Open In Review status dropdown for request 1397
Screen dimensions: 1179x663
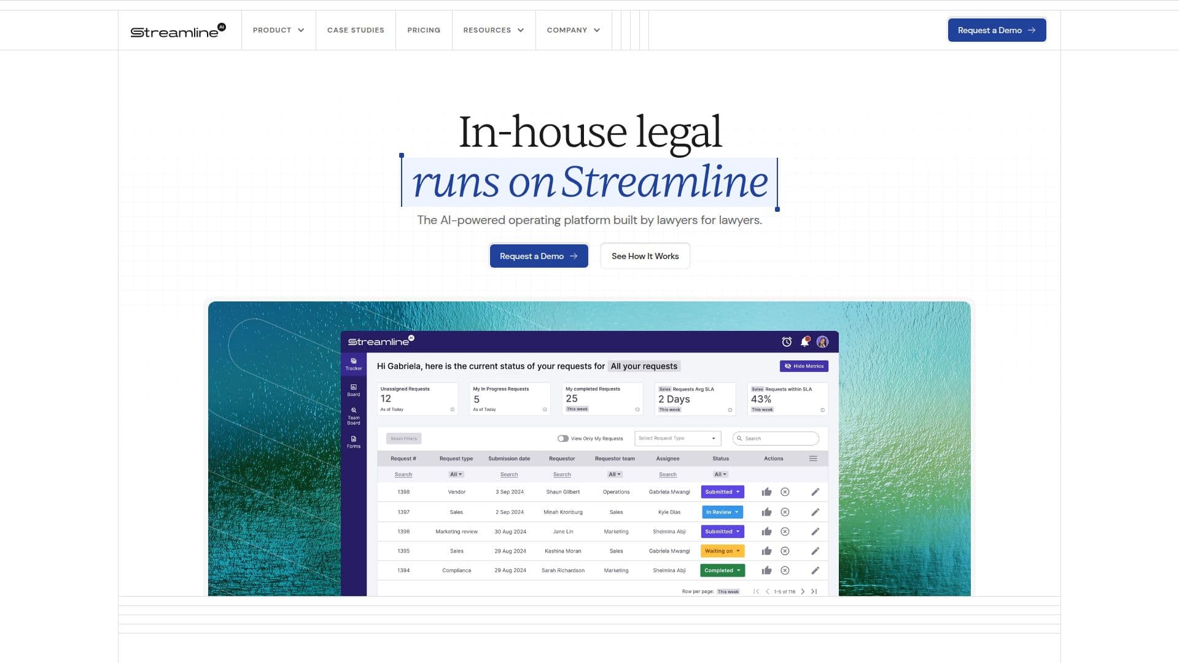pyautogui.click(x=722, y=512)
